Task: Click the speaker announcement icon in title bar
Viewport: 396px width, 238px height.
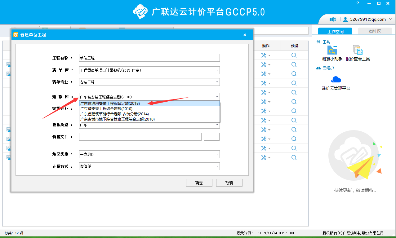Action: tap(333, 19)
